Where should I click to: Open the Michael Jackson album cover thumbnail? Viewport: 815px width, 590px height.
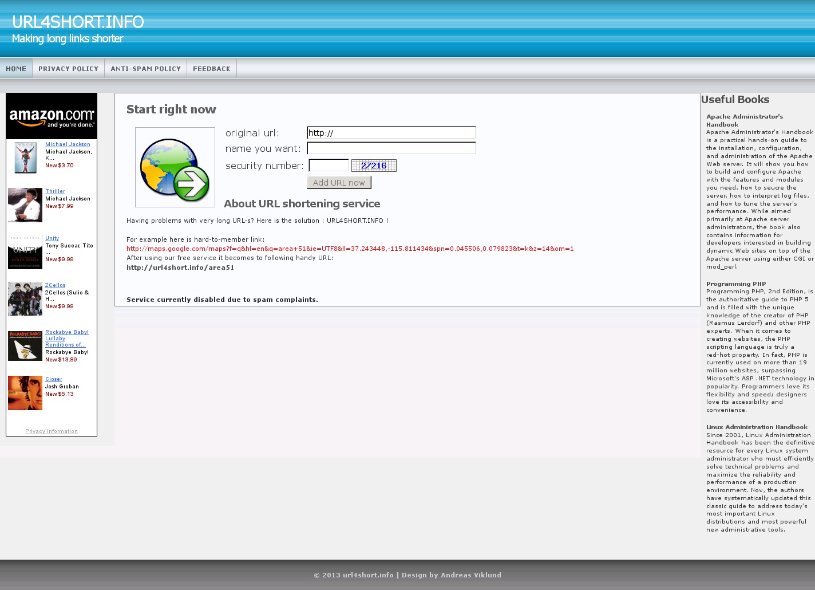[25, 158]
